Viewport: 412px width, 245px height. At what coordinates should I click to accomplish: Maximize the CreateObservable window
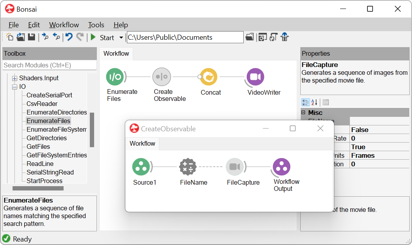[x=293, y=129]
